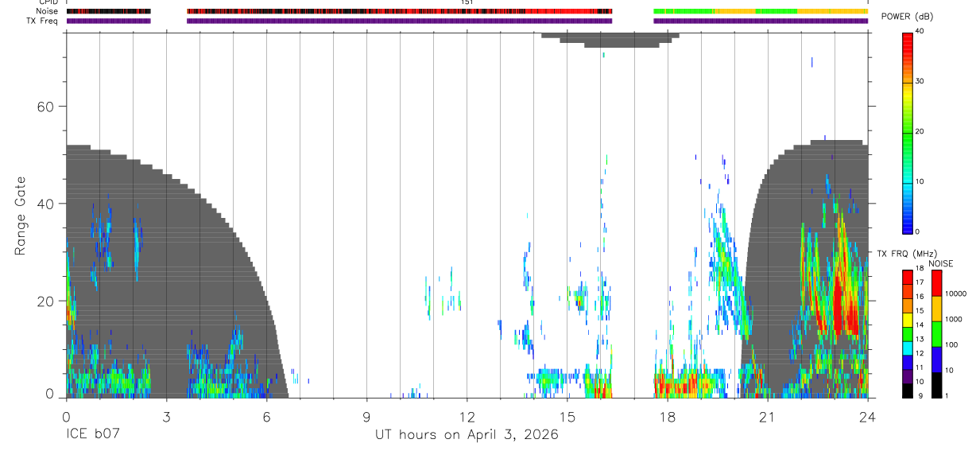Click the 40 label on POWER colorbar
Screen dimensions: 976x451
point(919,31)
